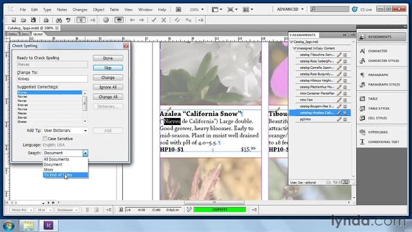Click the Reject All Changes icon
This screenshot has height=232, width=412.
point(188,20)
